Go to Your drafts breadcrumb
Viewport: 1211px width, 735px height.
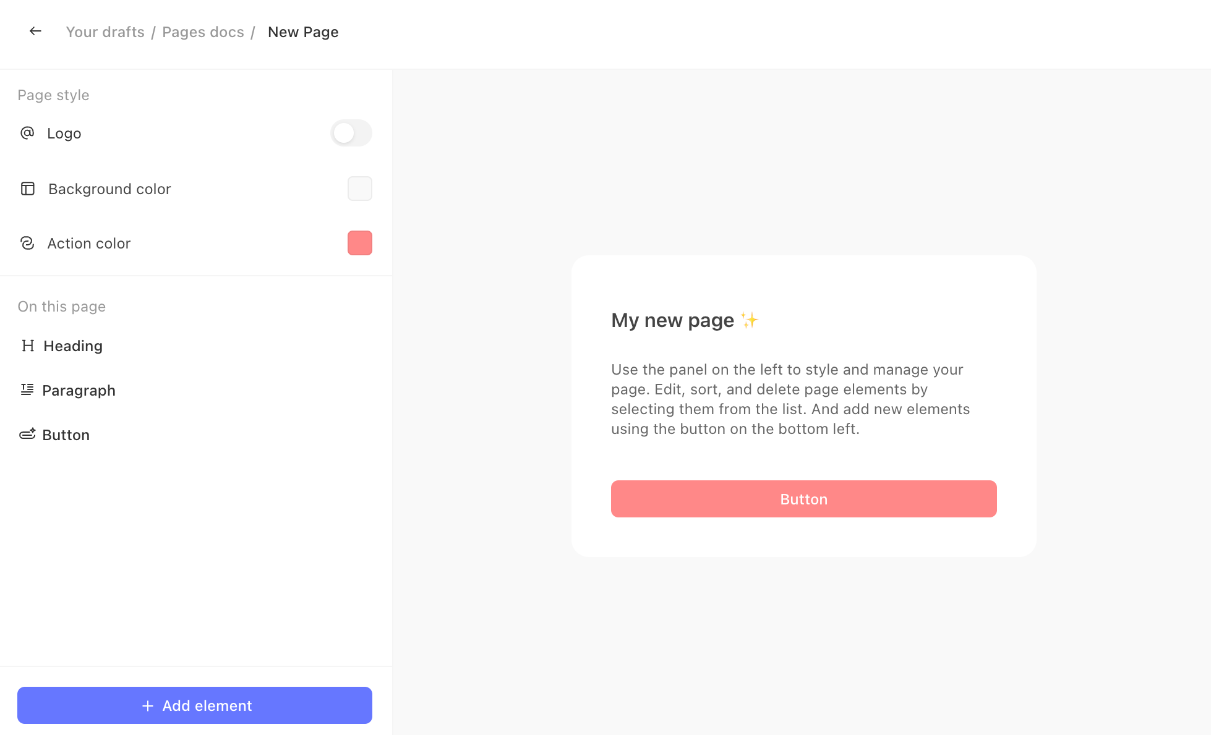(105, 32)
